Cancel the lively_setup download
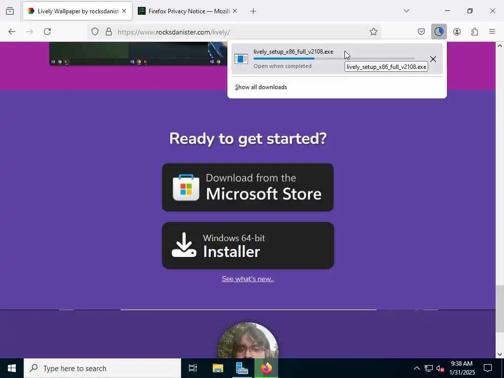504x378 pixels. click(x=433, y=59)
